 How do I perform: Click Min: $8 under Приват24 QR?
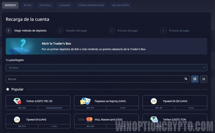click(x=159, y=108)
